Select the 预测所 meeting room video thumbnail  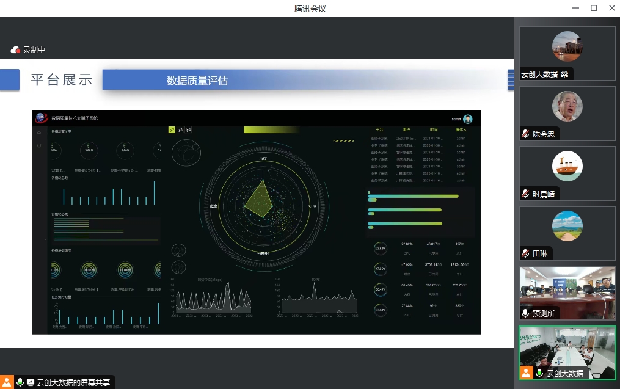click(567, 292)
